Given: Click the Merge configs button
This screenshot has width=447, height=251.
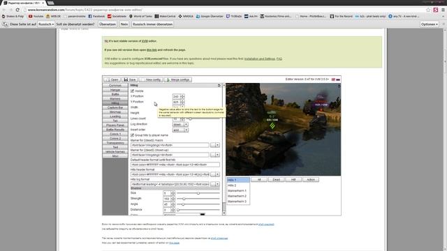Looking at the screenshot, I should (x=178, y=79).
